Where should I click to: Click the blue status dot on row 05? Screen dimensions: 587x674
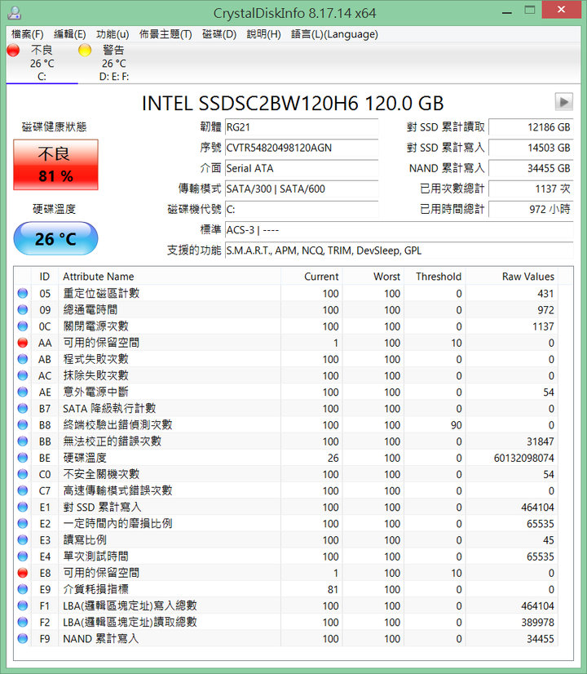click(23, 293)
